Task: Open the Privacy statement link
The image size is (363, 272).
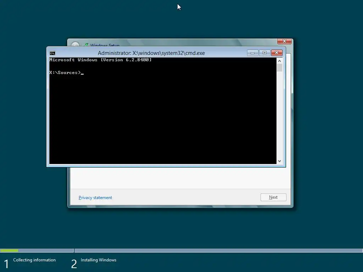Action: tap(95, 198)
